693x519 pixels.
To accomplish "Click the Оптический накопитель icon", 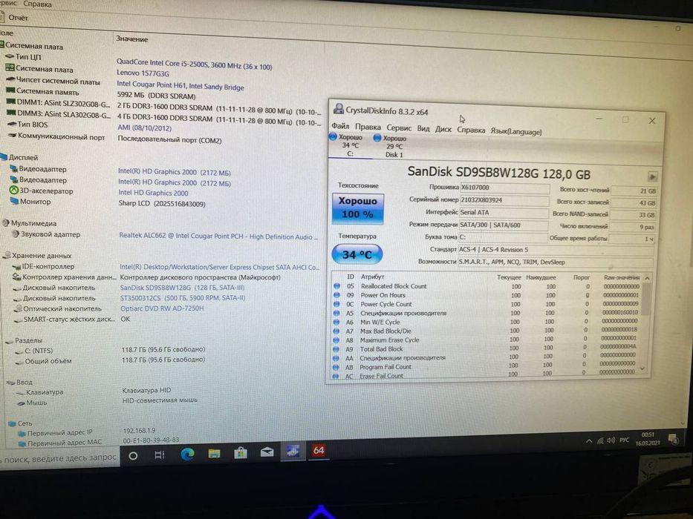I will 19,308.
